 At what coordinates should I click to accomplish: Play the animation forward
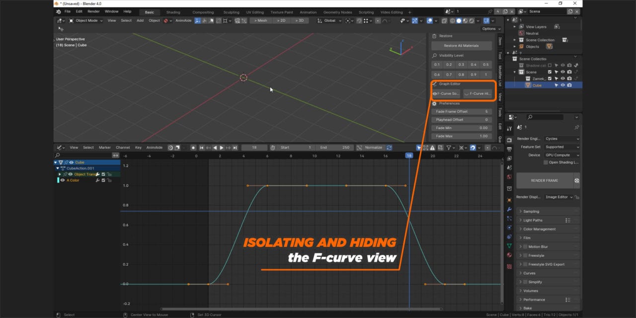pos(222,148)
